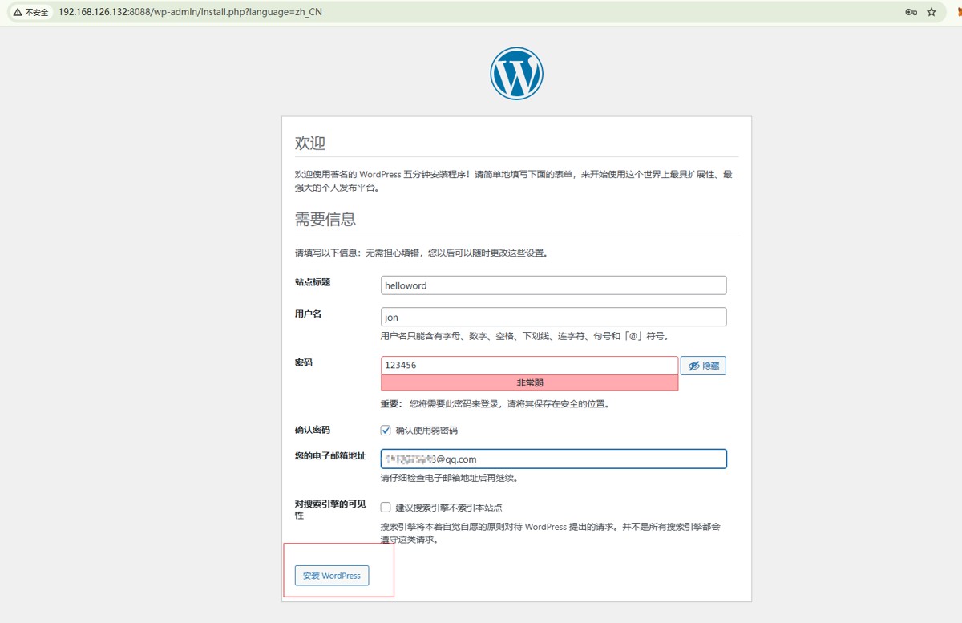Click the email address field ending @qq.com
Image resolution: width=962 pixels, height=623 pixels.
pos(553,459)
